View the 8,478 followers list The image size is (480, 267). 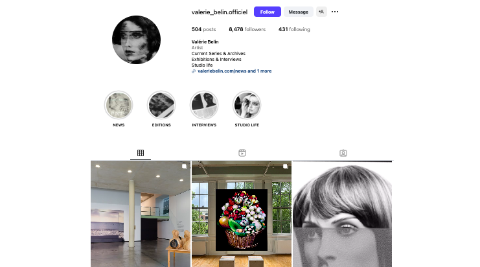(x=247, y=29)
